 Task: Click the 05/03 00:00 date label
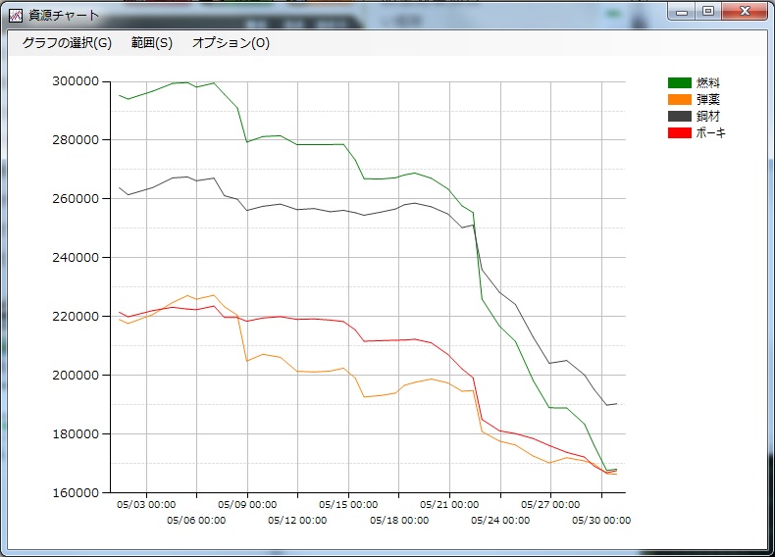point(146,505)
